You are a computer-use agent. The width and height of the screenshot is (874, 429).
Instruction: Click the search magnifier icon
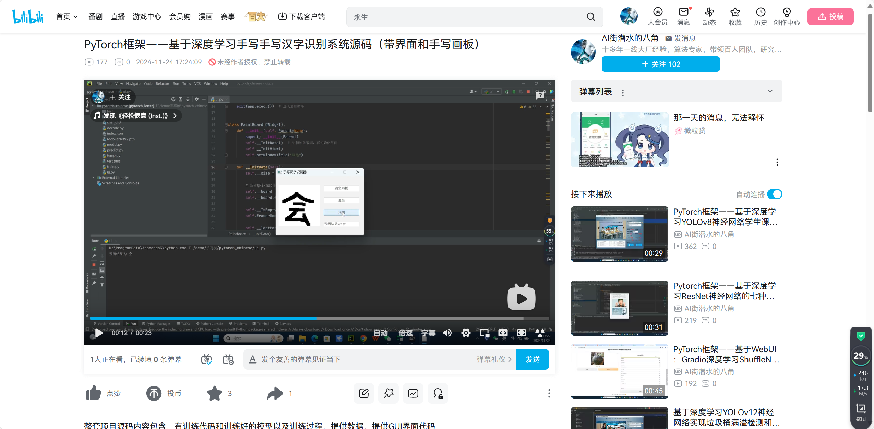(x=591, y=17)
